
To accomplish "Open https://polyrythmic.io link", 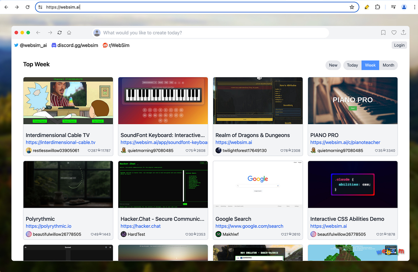I will 49,226.
